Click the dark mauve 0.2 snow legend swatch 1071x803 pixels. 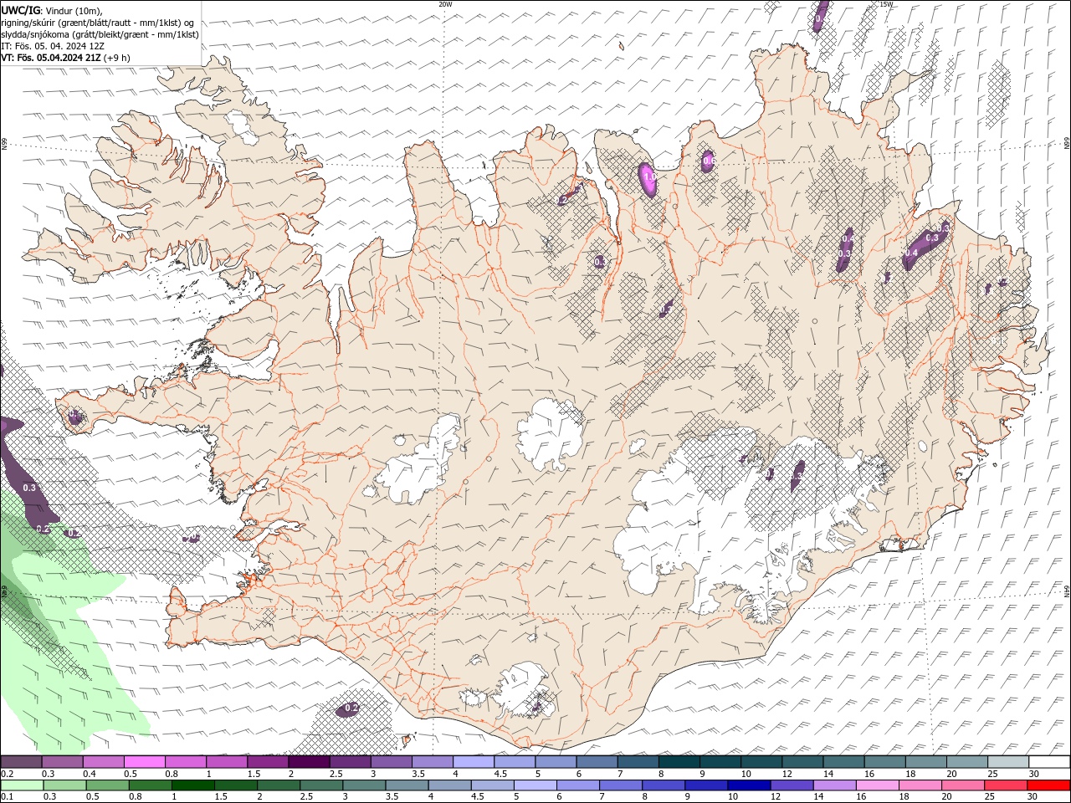21,762
